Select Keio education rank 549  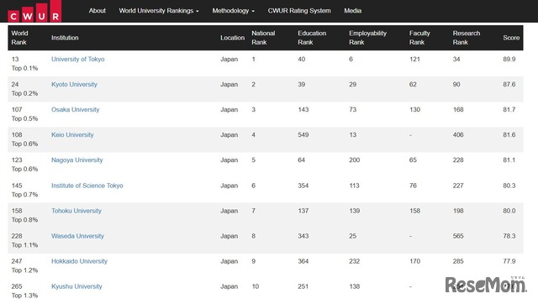pos(303,134)
